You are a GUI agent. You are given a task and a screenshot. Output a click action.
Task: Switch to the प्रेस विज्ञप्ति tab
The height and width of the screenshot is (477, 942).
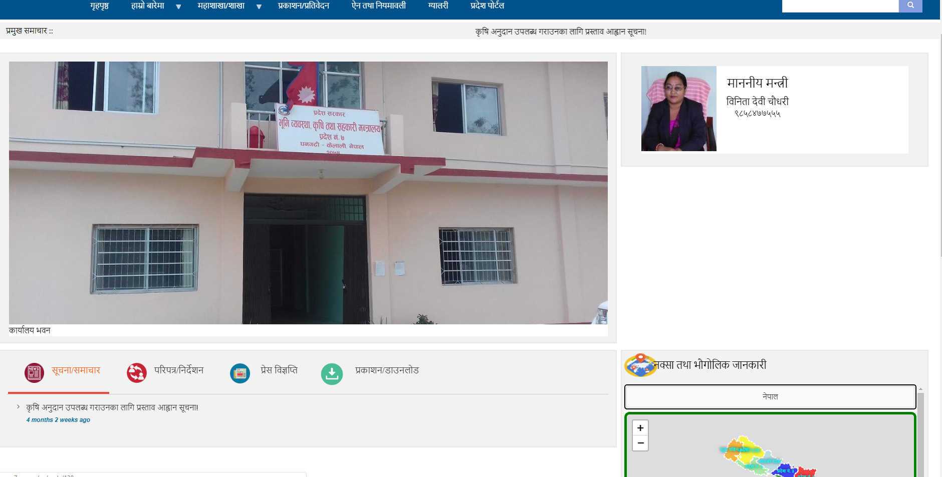tap(279, 370)
